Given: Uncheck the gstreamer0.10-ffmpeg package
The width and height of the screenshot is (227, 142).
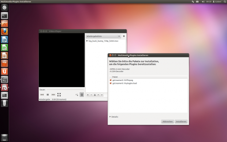Looking at the screenshot, I should click(x=111, y=80).
